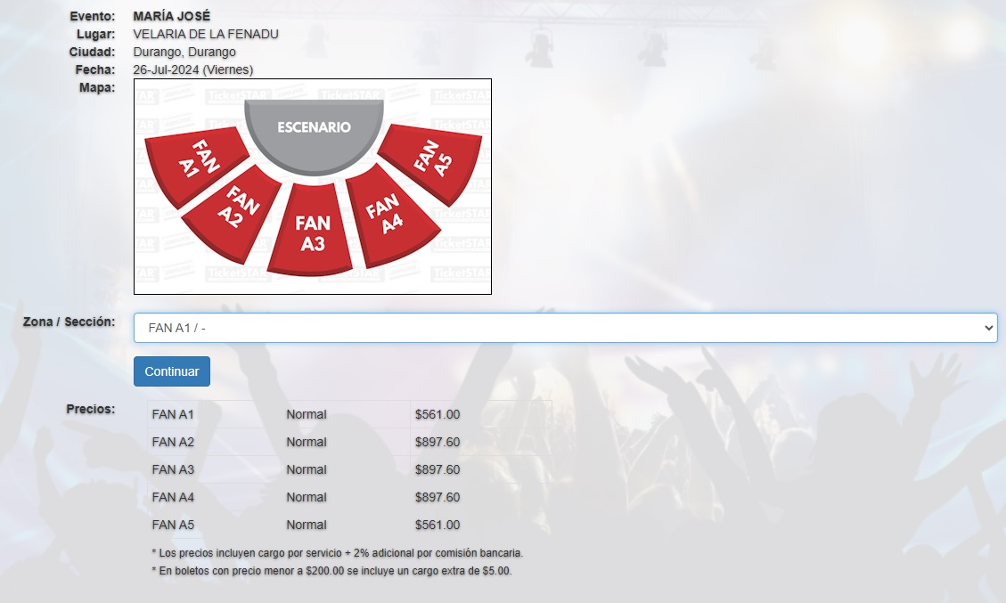Click the VELARIA DE LA FENADU venue text
The image size is (1006, 603).
(x=206, y=34)
